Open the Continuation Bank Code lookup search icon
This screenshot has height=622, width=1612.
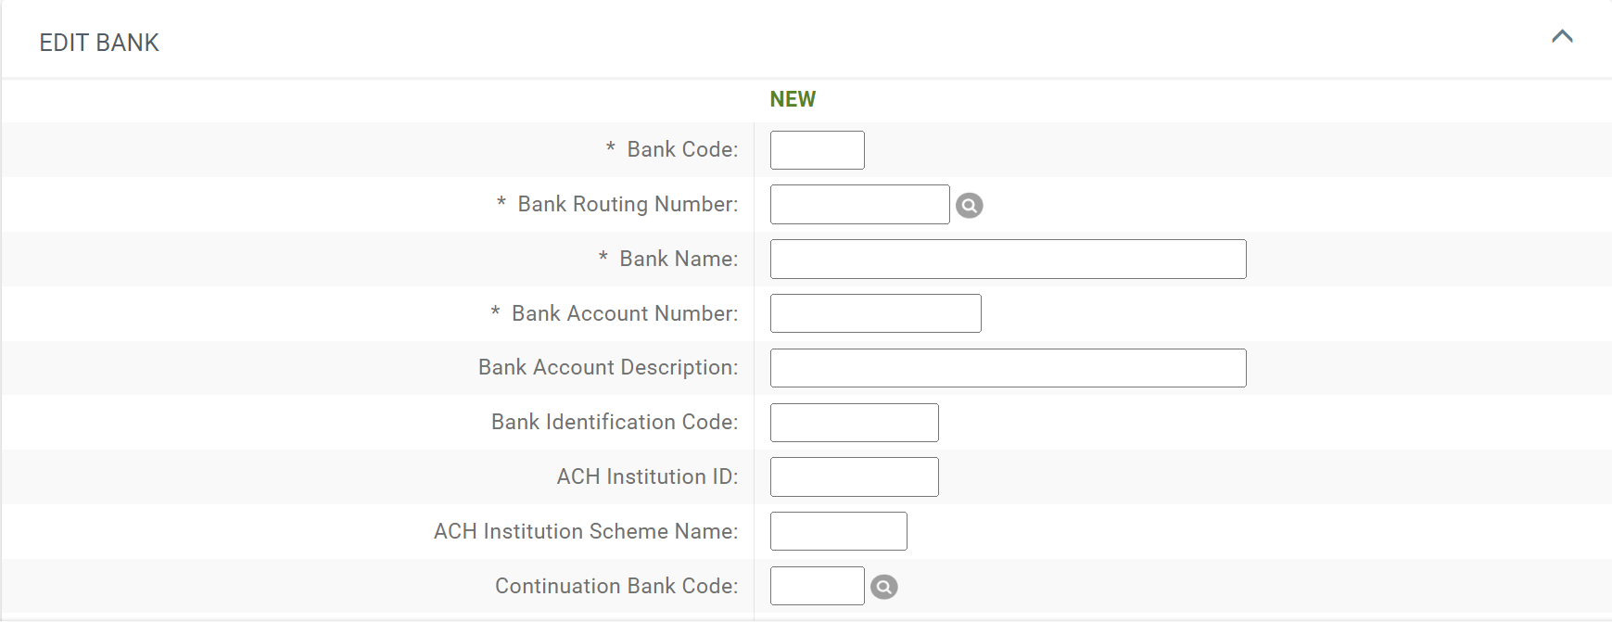[885, 586]
